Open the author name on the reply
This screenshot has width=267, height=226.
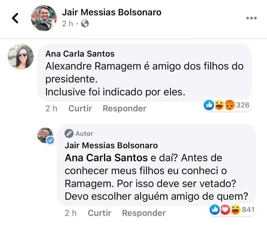[111, 145]
